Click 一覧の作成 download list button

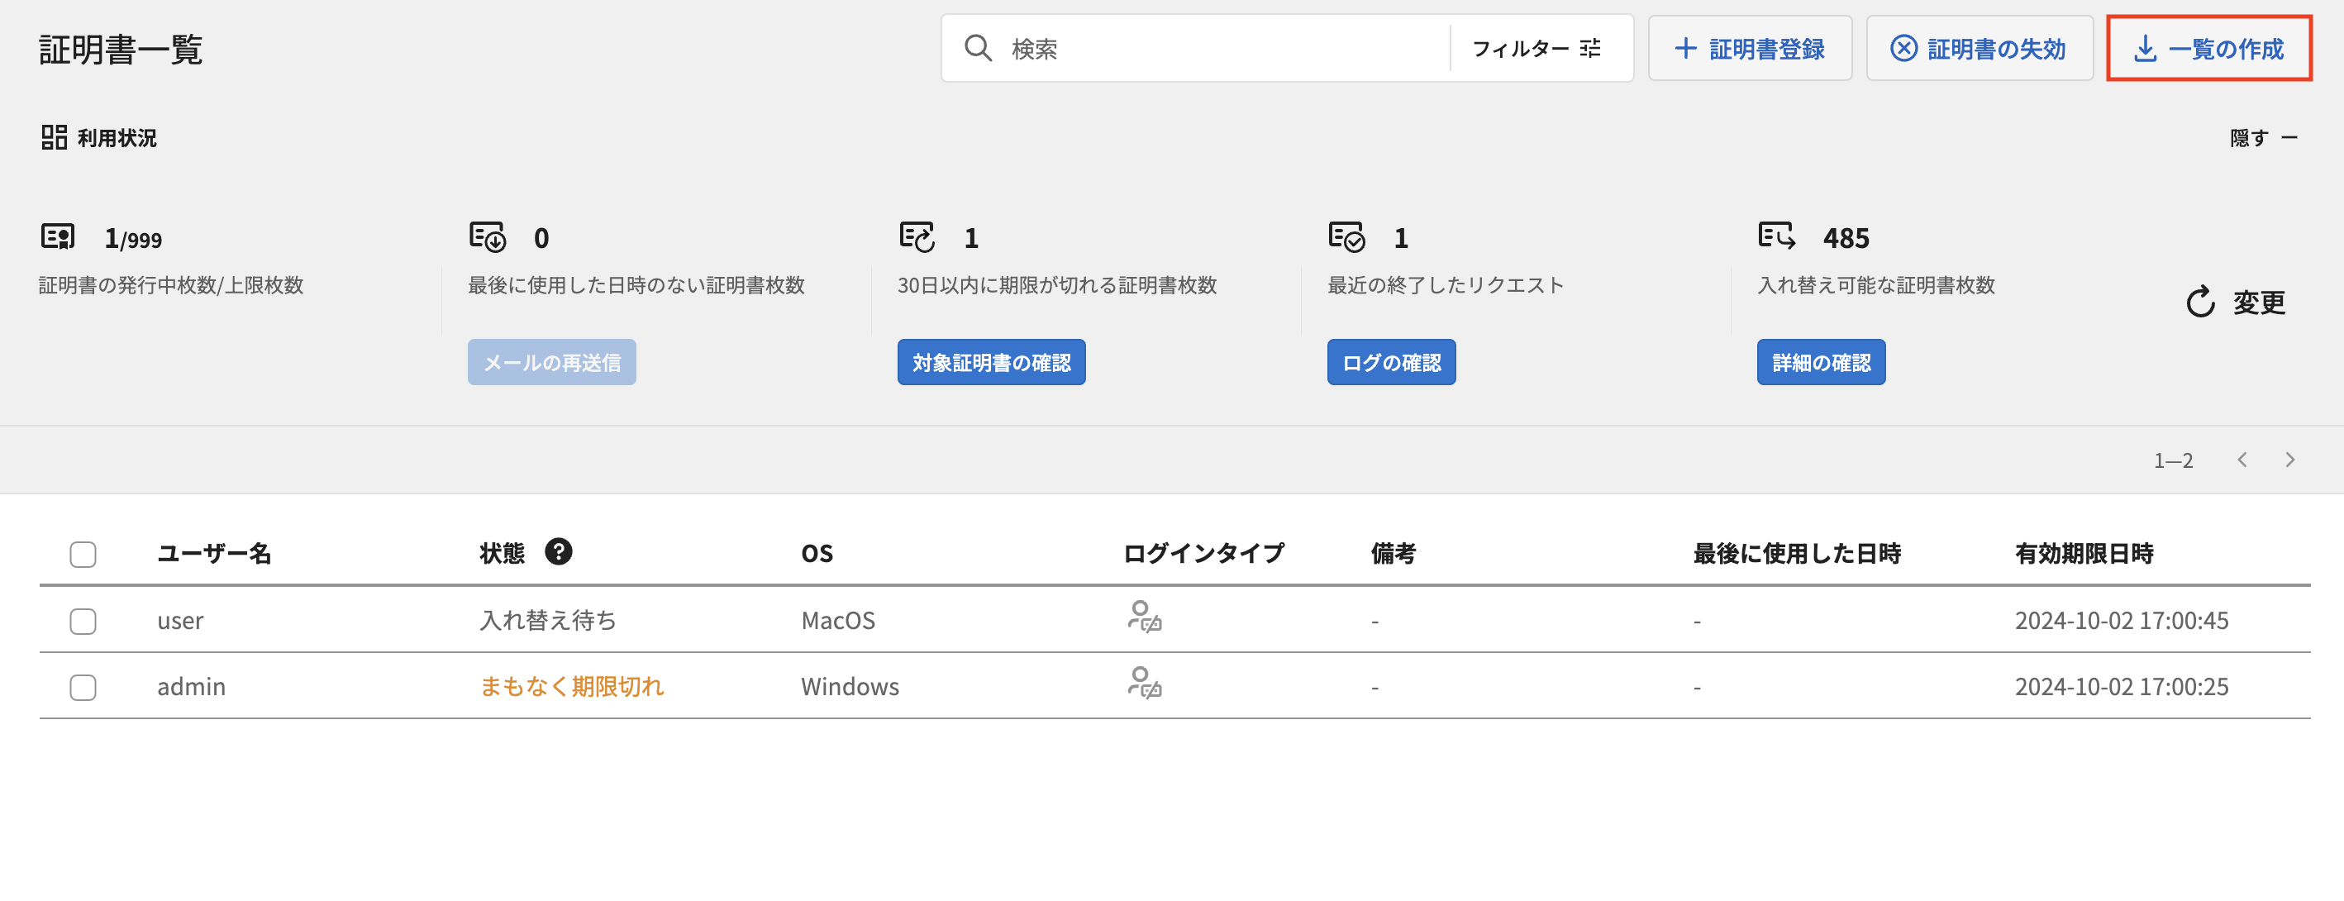pos(2208,48)
